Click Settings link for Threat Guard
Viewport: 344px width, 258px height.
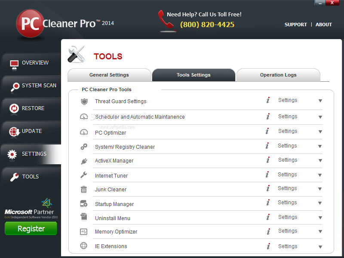coord(288,100)
